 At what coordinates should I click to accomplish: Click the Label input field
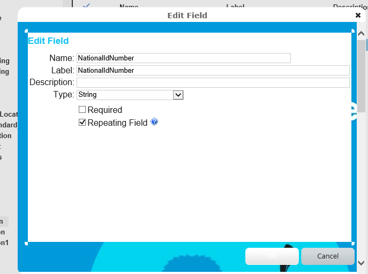point(213,70)
